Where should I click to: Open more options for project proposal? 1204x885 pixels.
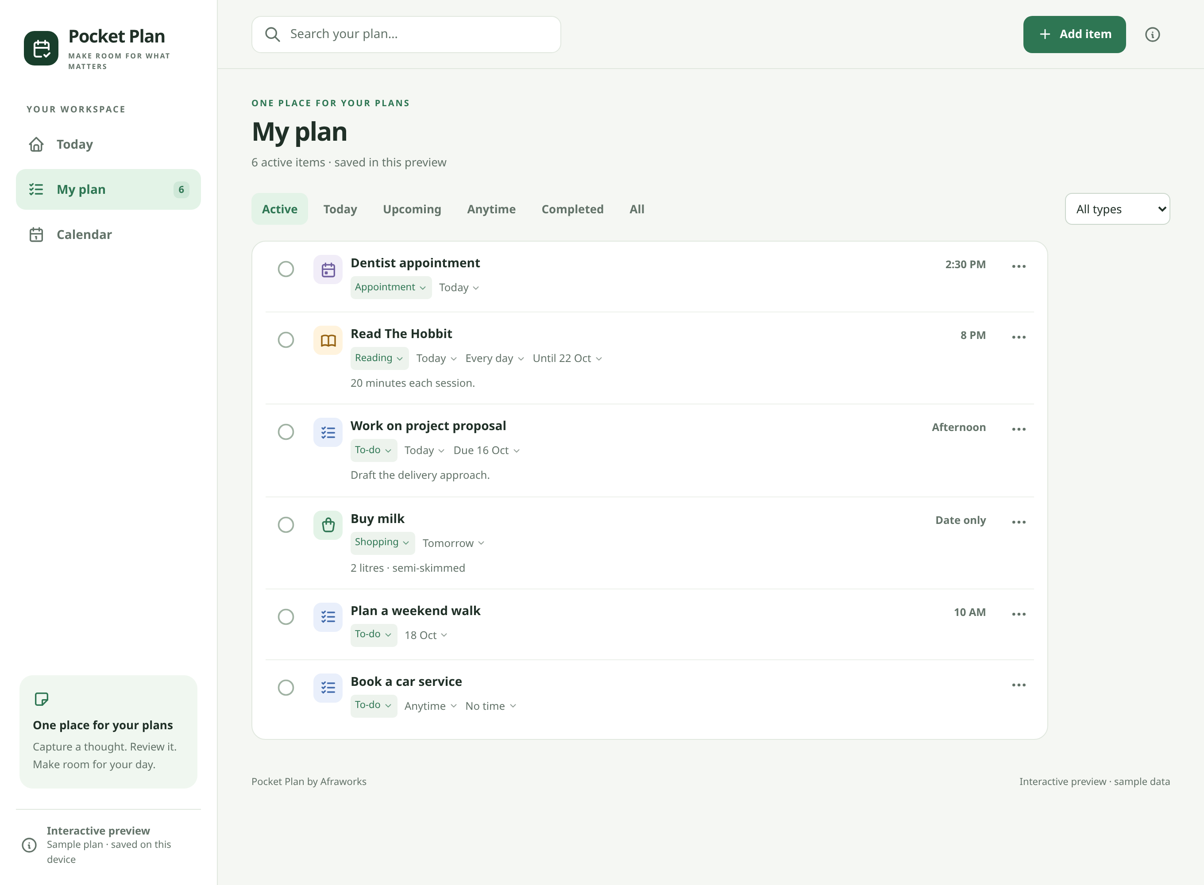(1019, 429)
